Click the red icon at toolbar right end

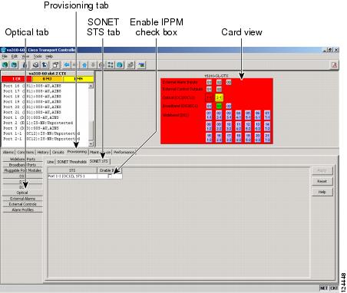coord(334,65)
